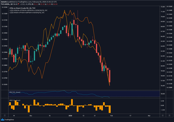Select the TVC:UKOIL symbol label
This screenshot has width=174, height=122.
[x=5, y=4]
